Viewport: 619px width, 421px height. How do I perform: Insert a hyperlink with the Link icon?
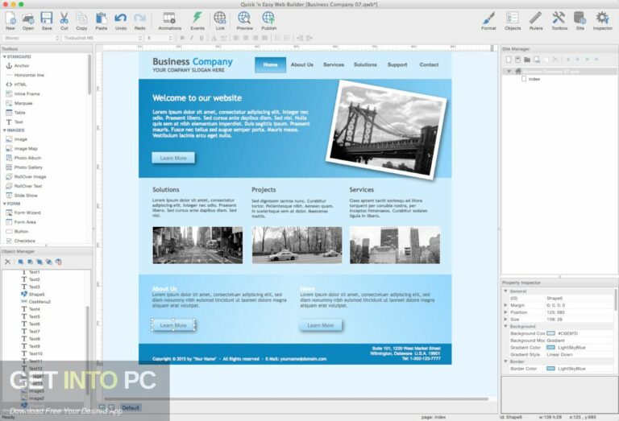click(220, 21)
